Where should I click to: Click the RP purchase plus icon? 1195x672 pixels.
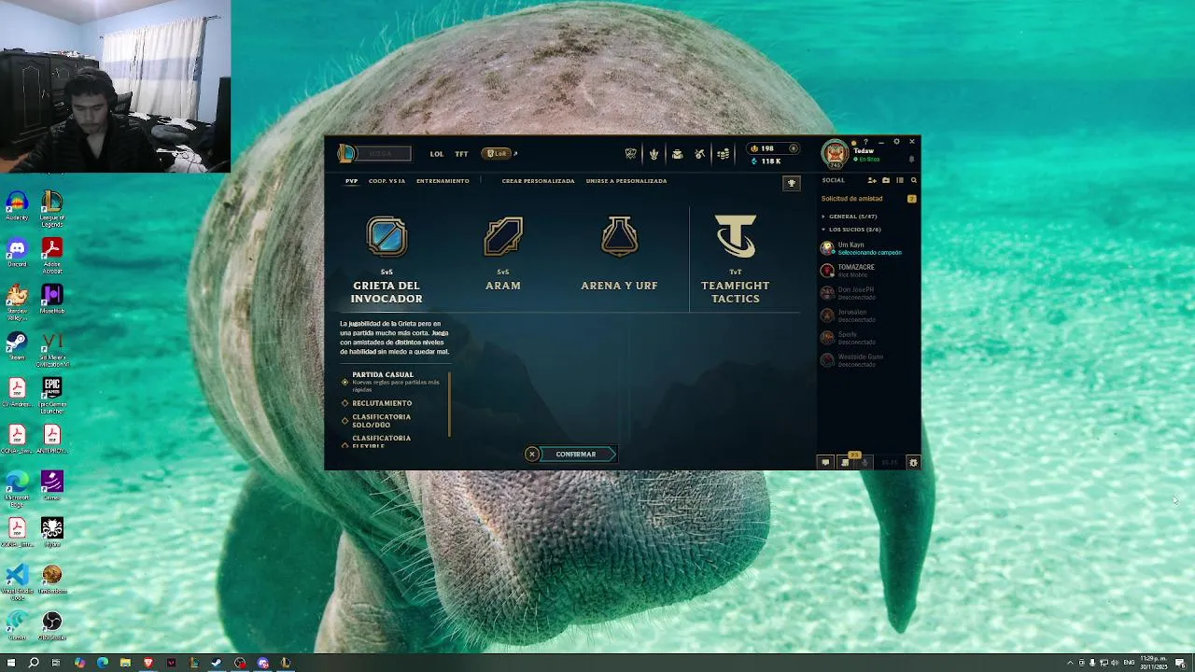click(x=794, y=148)
